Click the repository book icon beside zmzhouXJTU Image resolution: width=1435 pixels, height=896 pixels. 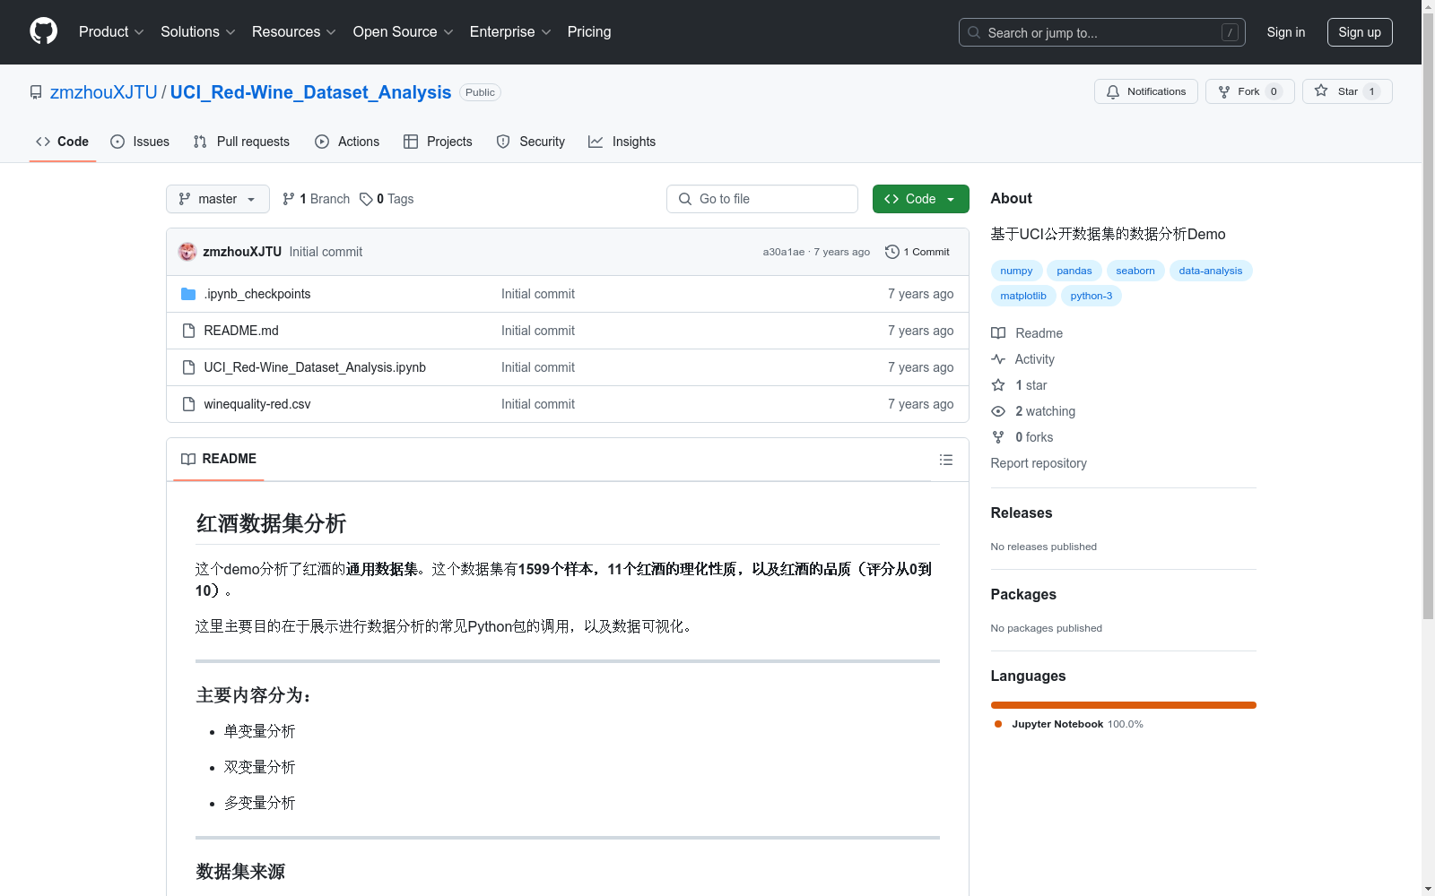coord(36,92)
